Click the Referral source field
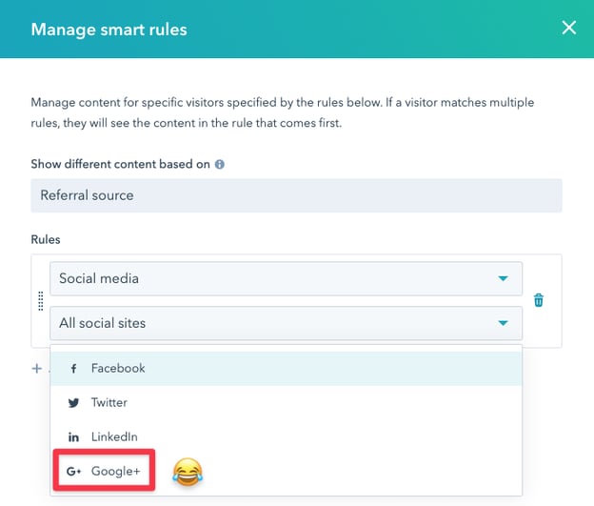Viewport: 594px width, 506px height. (296, 195)
